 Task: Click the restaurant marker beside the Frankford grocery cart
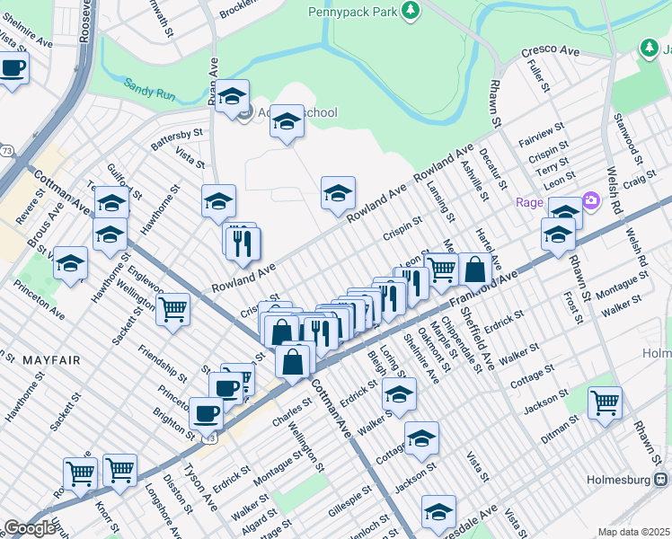pos(411,285)
